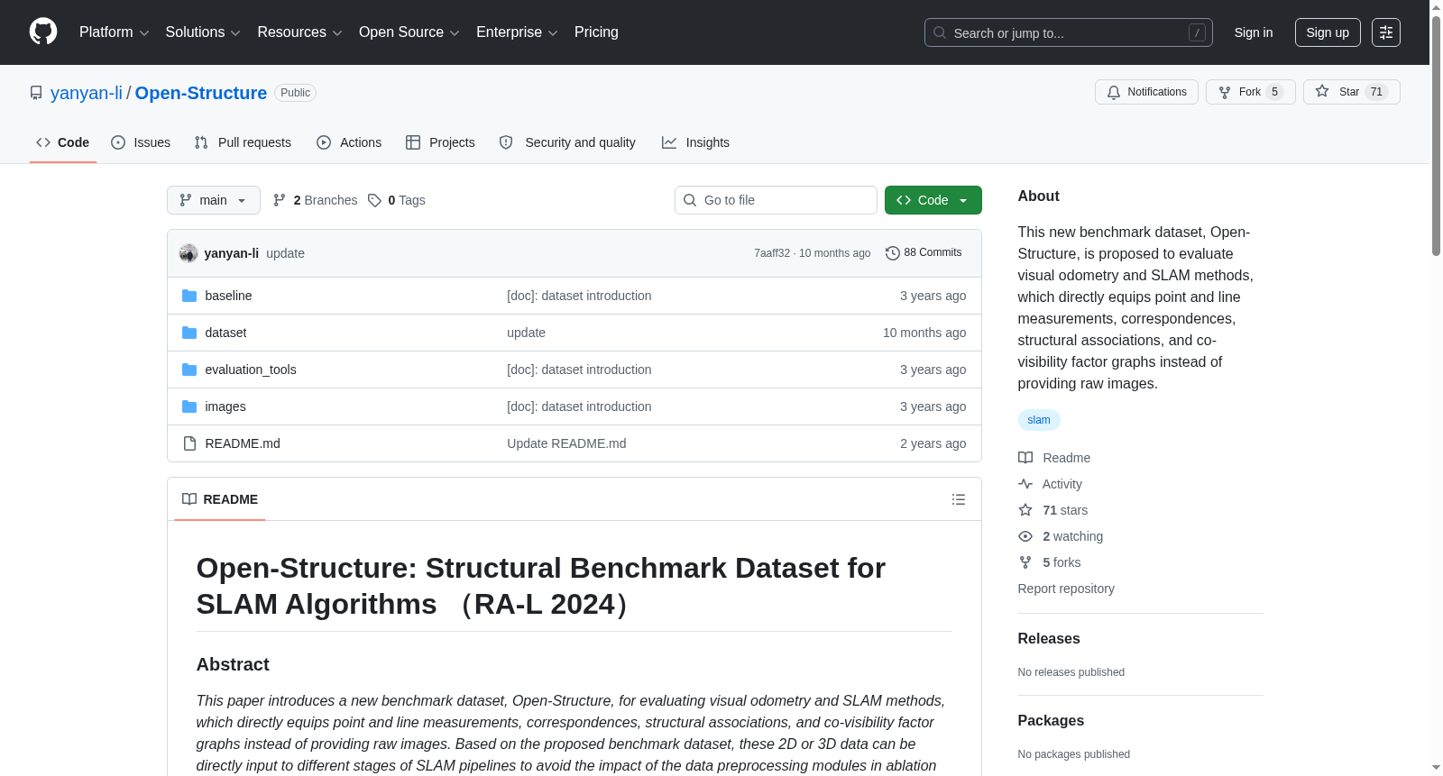Open the evaluation_tools folder name
This screenshot has width=1443, height=776.
pyautogui.click(x=251, y=370)
